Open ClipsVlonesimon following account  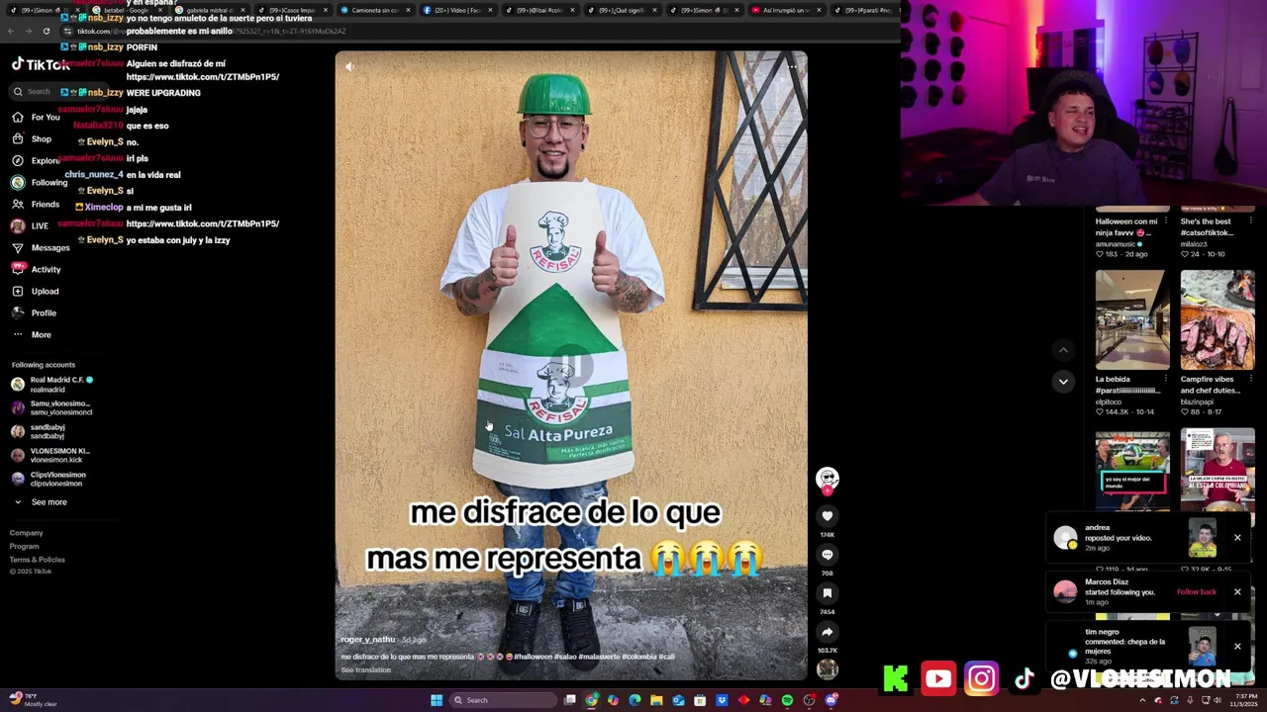coord(49,479)
